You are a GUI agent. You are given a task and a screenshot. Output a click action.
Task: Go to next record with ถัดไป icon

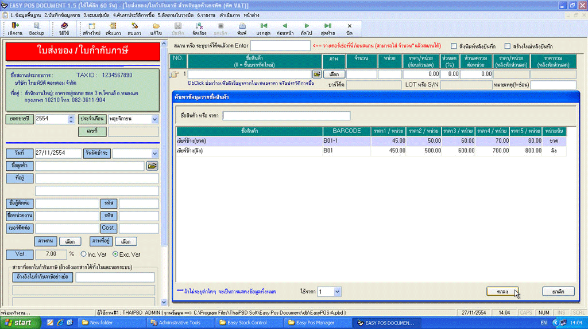coord(306,28)
